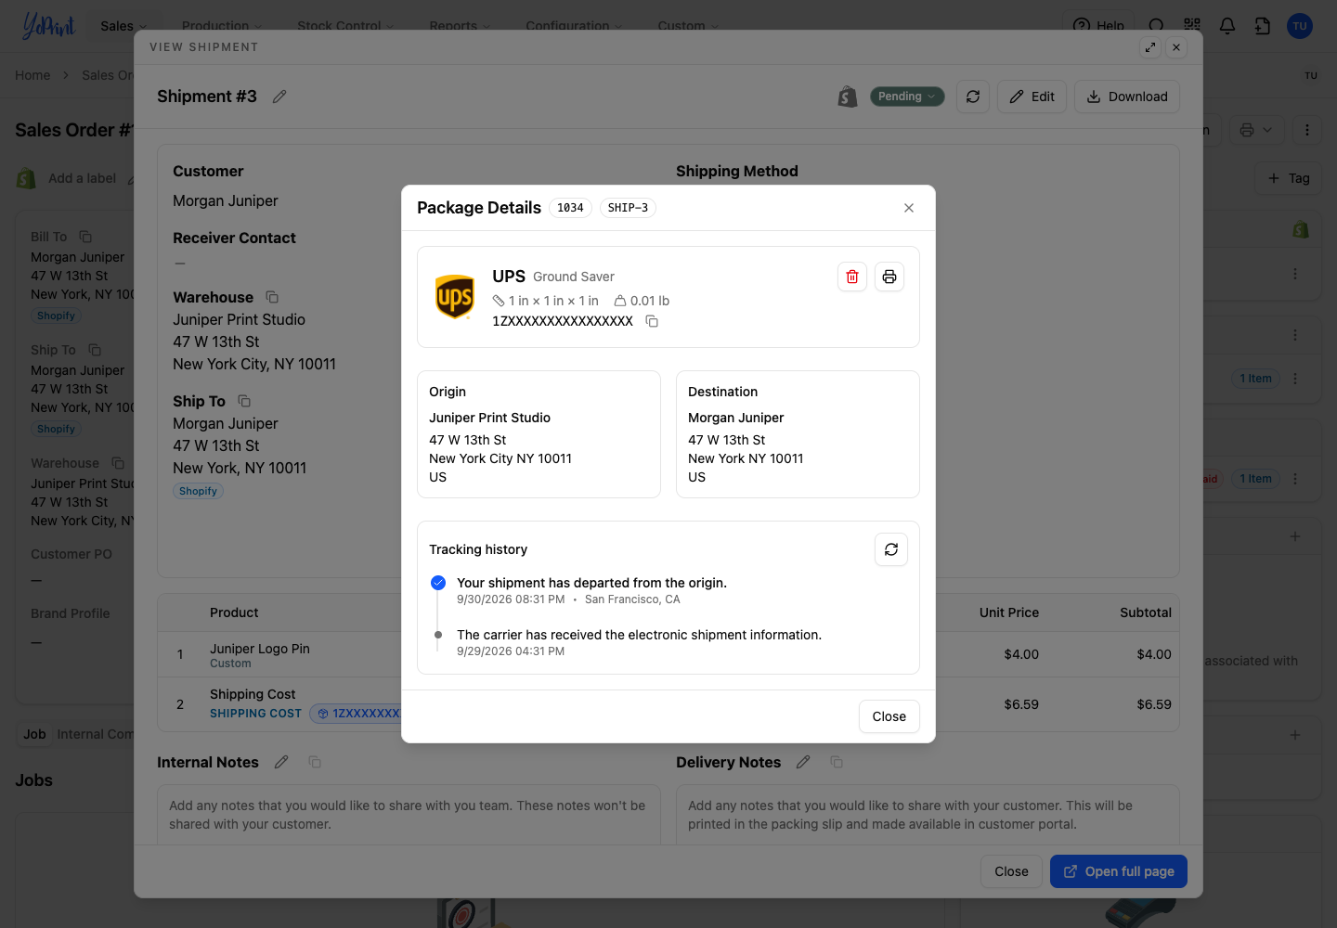Select the Job tab below sales order

(34, 734)
